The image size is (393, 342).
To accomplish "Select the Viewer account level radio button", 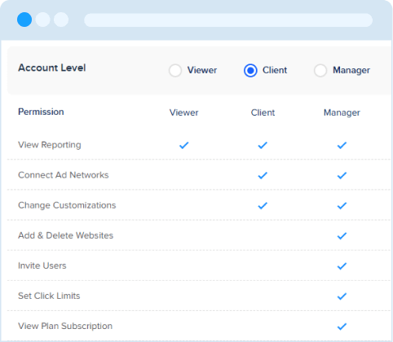I will click(x=175, y=71).
